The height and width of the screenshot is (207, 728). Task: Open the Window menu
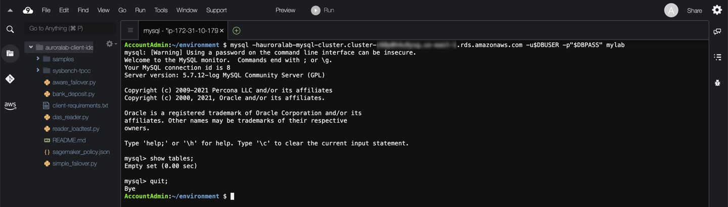click(x=187, y=10)
